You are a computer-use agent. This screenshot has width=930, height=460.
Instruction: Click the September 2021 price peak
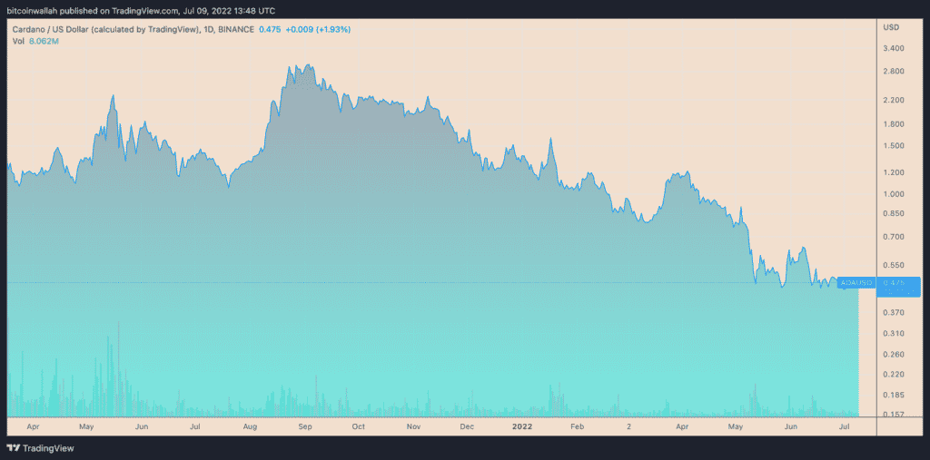pyautogui.click(x=307, y=65)
